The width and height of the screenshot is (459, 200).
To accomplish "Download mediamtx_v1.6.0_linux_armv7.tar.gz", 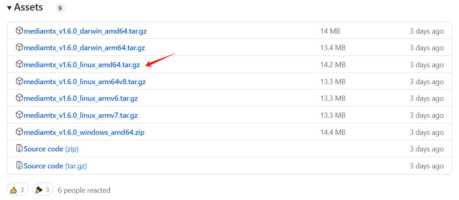I will (81, 116).
